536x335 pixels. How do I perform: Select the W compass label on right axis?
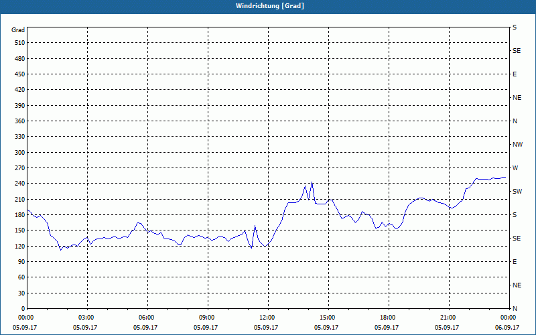[x=515, y=168]
